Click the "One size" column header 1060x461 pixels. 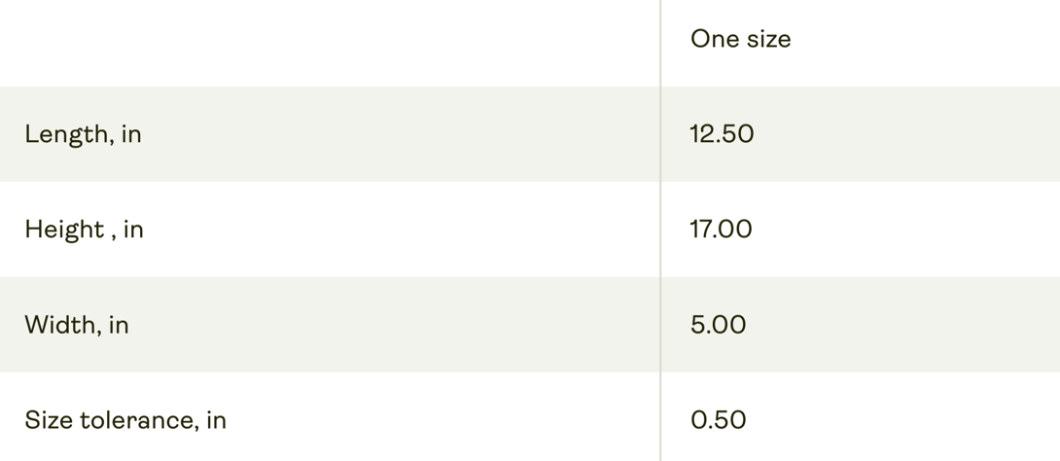[740, 39]
